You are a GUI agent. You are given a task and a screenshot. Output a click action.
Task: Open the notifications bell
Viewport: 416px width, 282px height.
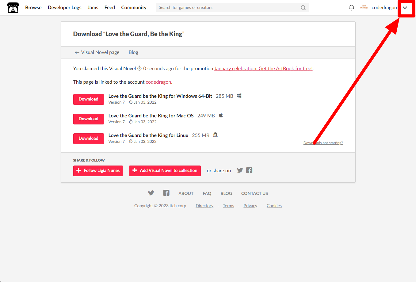[x=352, y=8]
